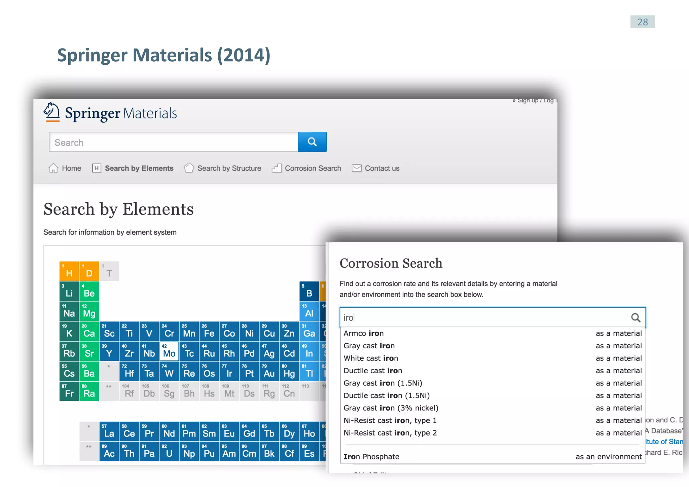The width and height of the screenshot is (689, 487).
Task: Select the Zinc (Zn) element tile
Action: click(289, 331)
